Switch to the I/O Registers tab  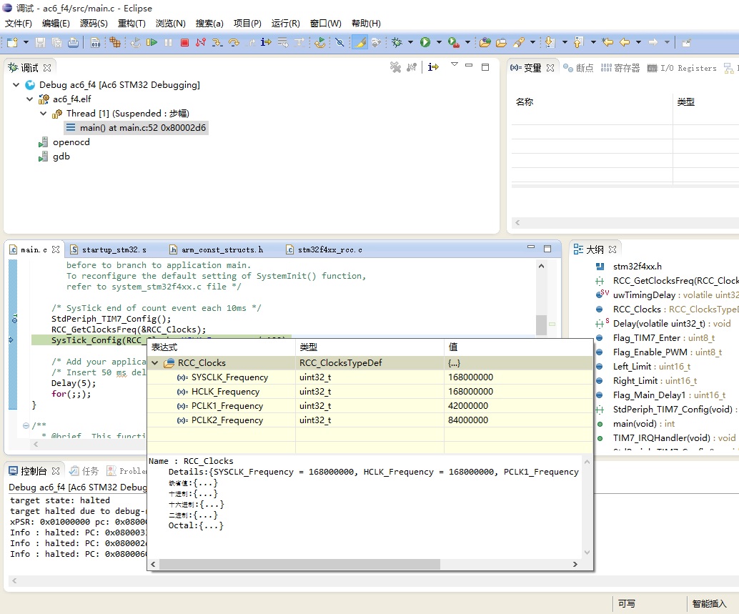(682, 68)
